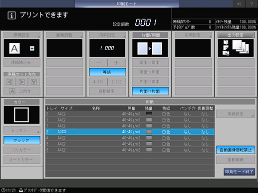Click the 上向き orientation button
The width and height of the screenshot is (258, 193).
22,91
